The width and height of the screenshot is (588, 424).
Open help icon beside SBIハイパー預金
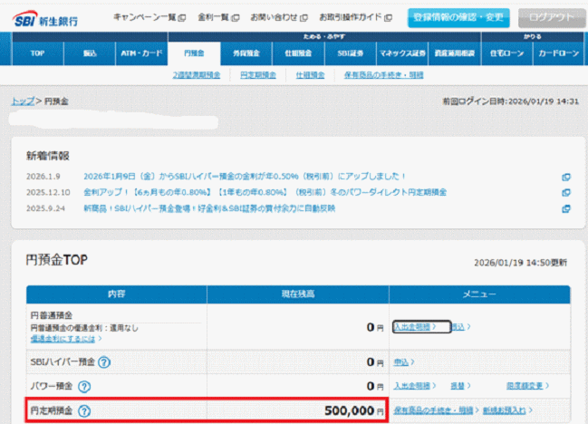pyautogui.click(x=105, y=362)
